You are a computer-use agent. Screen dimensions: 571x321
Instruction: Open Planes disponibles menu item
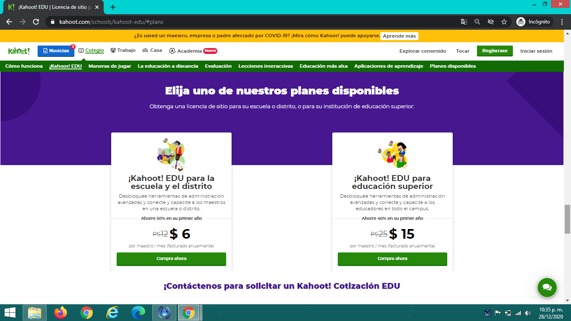453,66
